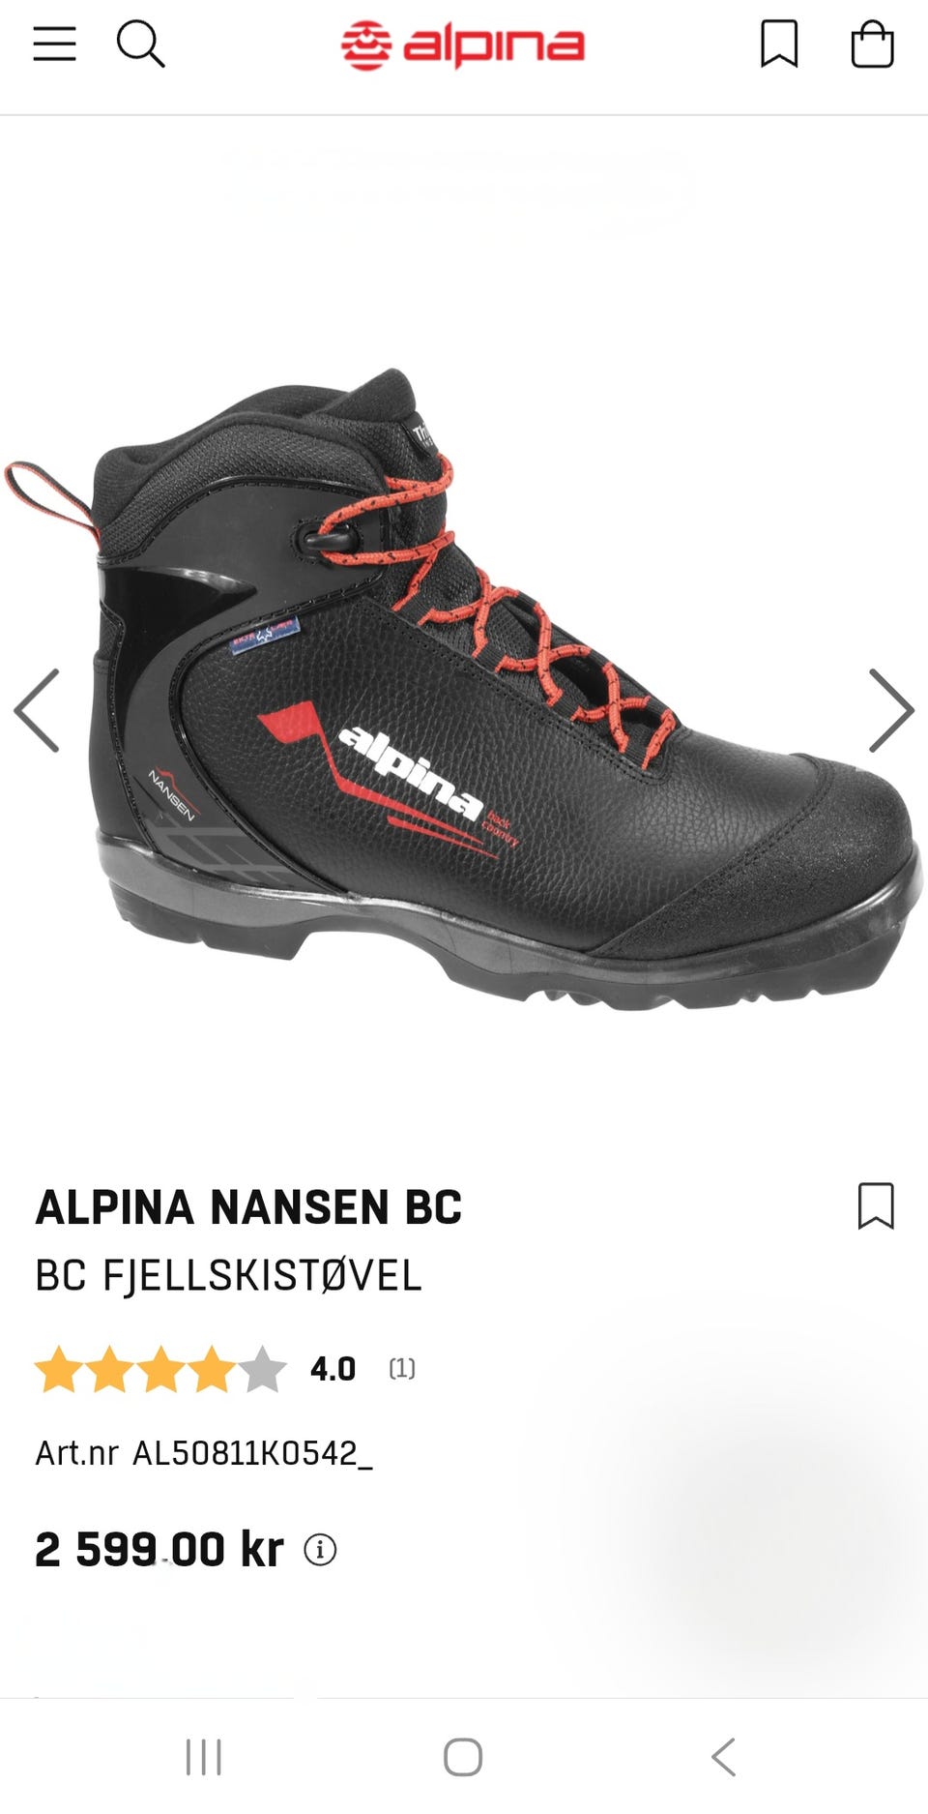Screen dimensions: 928x1814
Task: Open the 4.0 rating score
Action: [333, 1369]
